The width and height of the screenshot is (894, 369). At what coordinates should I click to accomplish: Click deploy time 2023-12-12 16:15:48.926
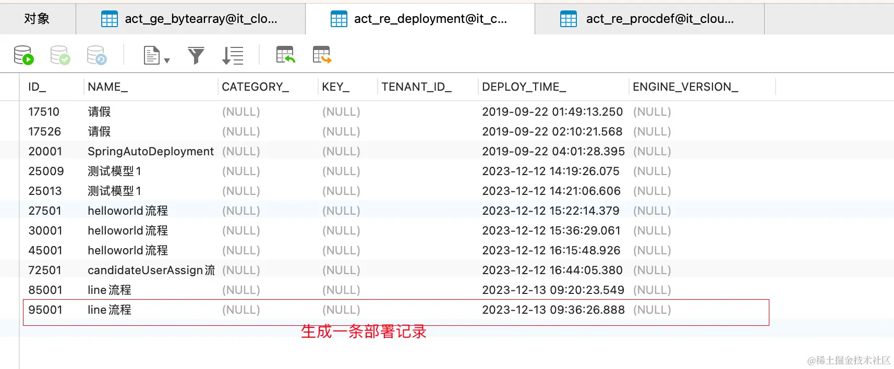click(551, 251)
